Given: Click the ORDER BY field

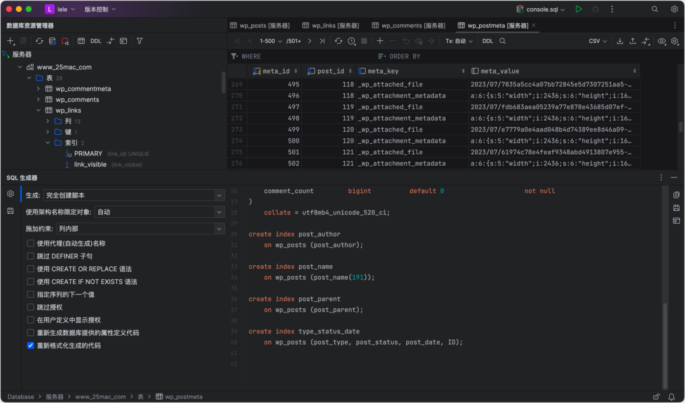Looking at the screenshot, I should coord(507,56).
